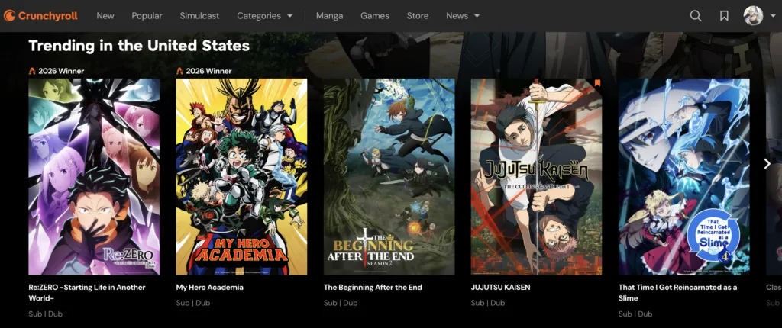This screenshot has width=782, height=328.
Task: Click the Re:ZERO -Starting Life in Another World- title
Action: click(87, 293)
